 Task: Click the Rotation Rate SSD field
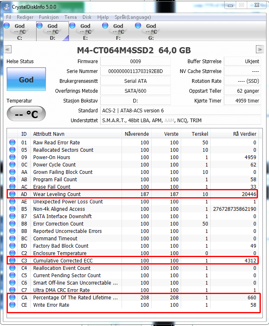point(242,81)
